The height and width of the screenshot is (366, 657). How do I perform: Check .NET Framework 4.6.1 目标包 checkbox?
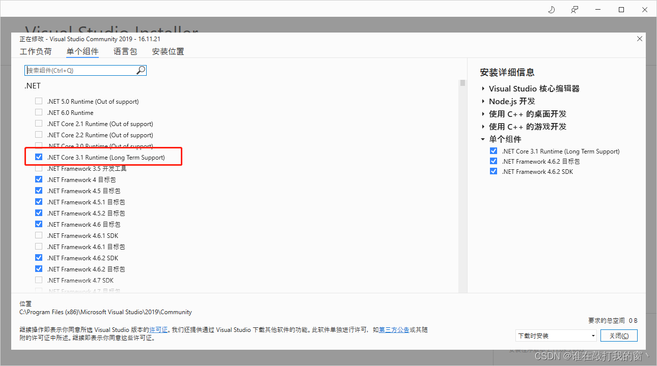click(39, 247)
